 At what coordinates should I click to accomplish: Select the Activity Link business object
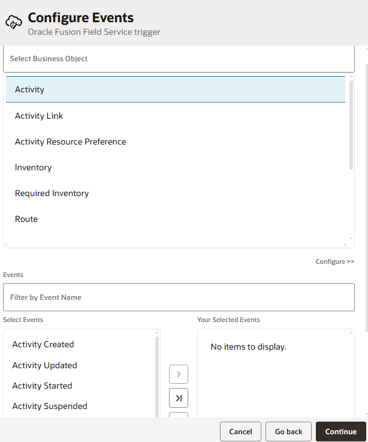[176, 116]
